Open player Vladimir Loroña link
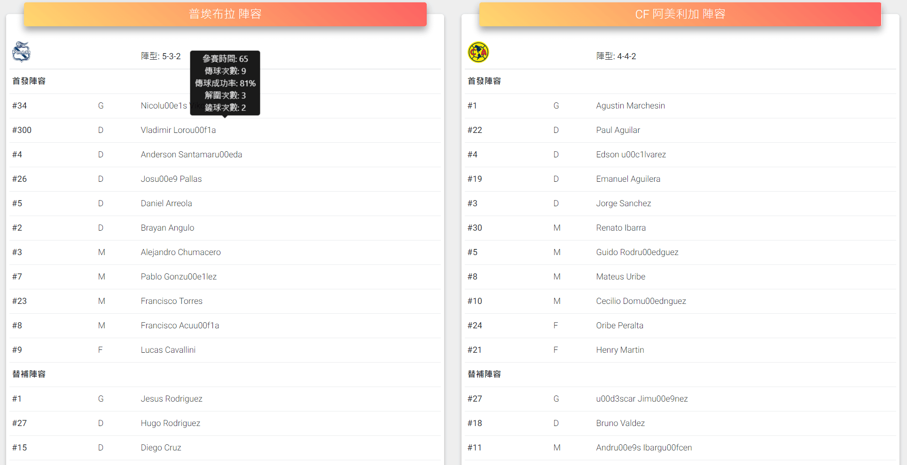907x465 pixels. (x=178, y=130)
